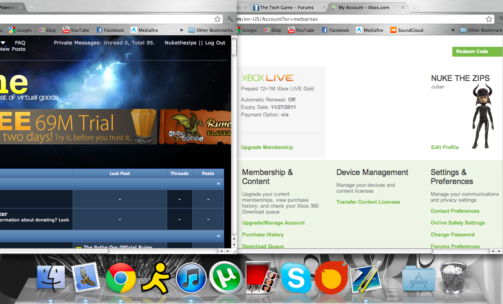Open Finder from the dock
This screenshot has width=503, height=304.
tap(51, 278)
